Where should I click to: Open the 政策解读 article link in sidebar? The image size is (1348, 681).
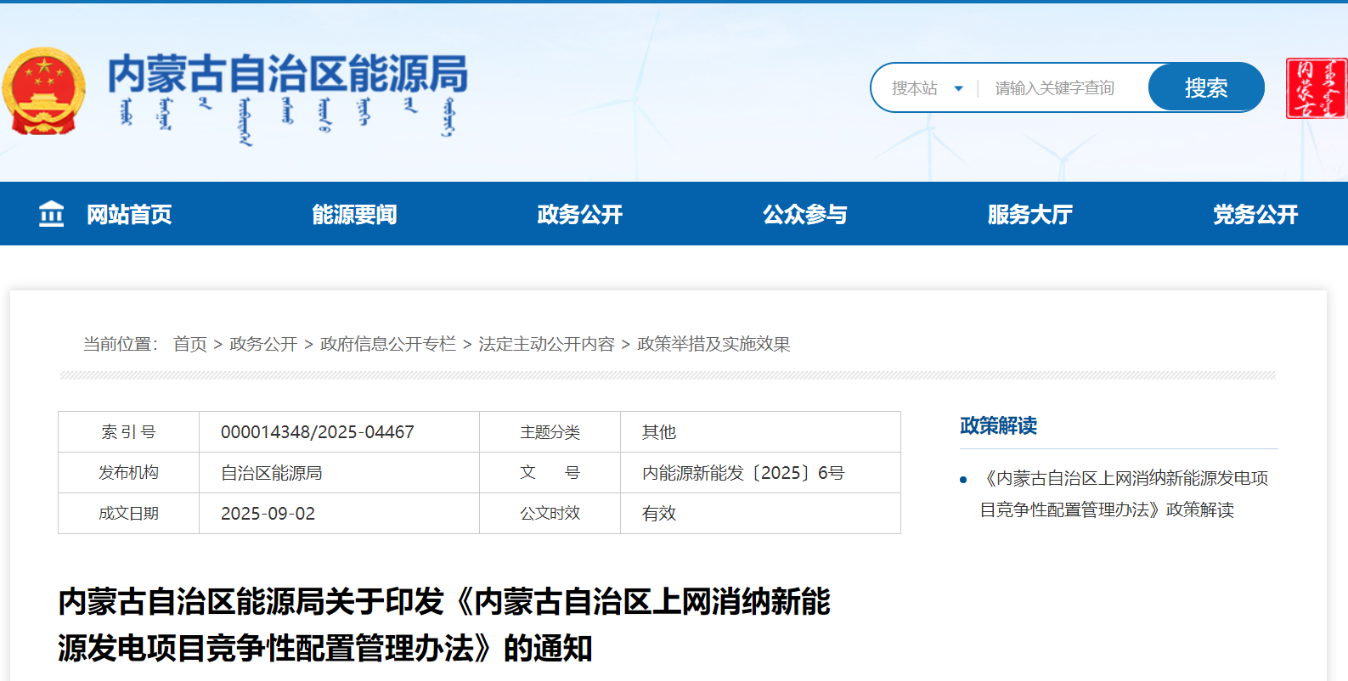(x=1123, y=493)
